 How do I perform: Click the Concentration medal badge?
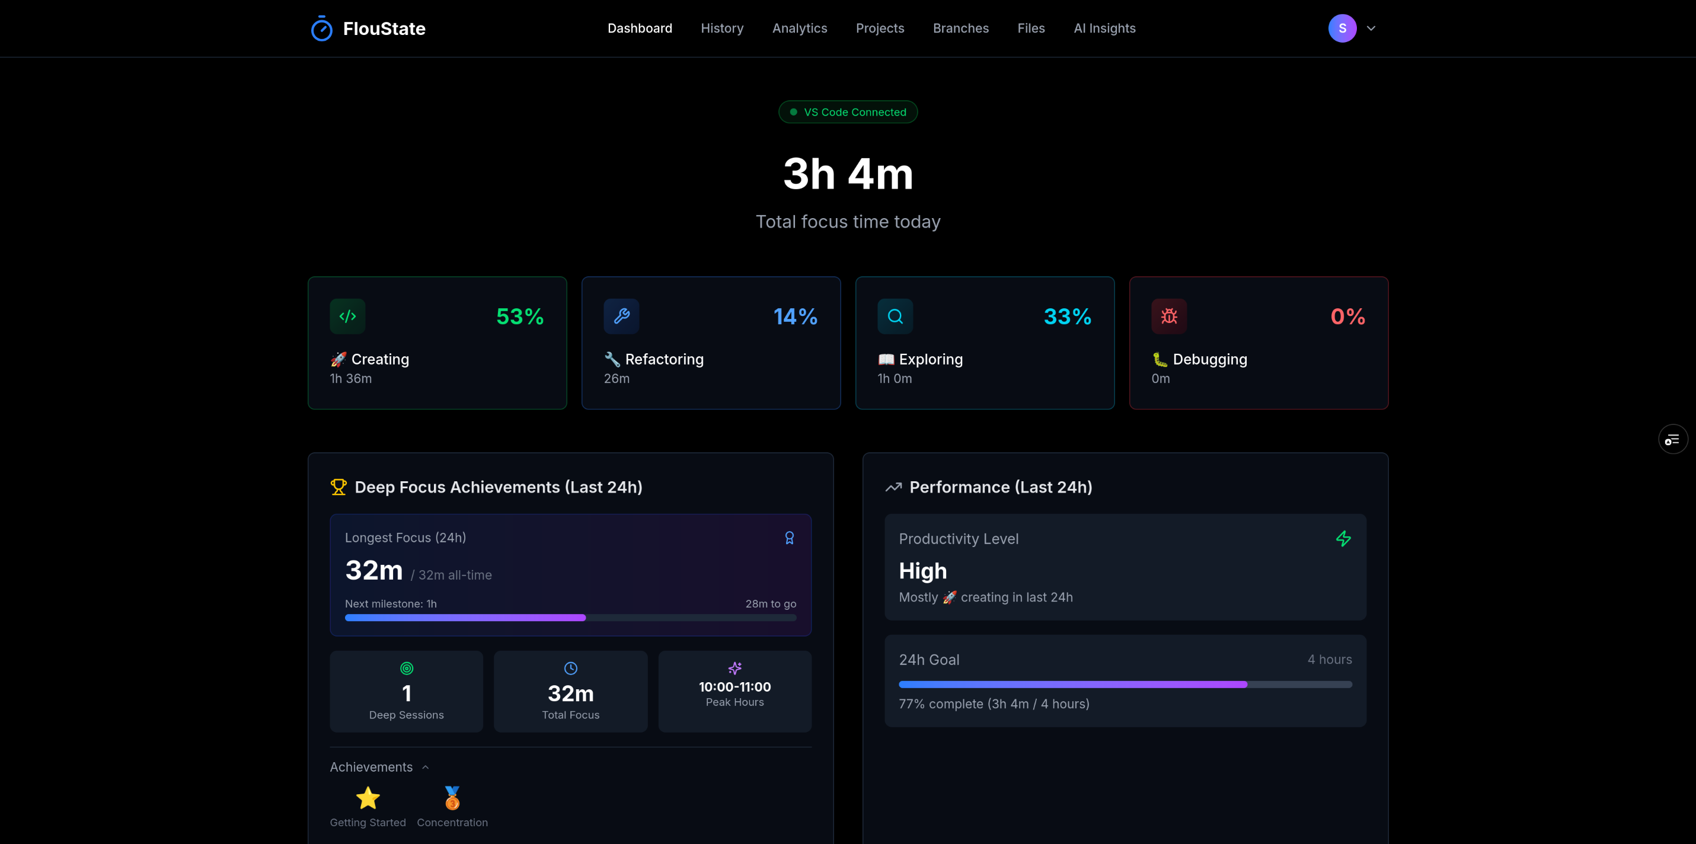(452, 798)
